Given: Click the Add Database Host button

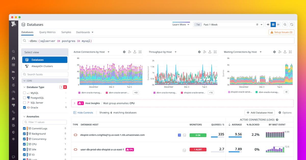Looking at the screenshot, I should point(260,113).
